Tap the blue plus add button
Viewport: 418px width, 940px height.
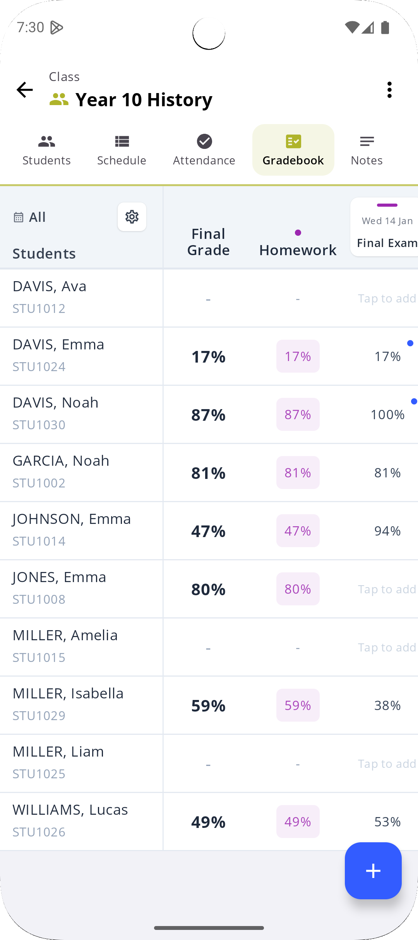click(x=373, y=871)
